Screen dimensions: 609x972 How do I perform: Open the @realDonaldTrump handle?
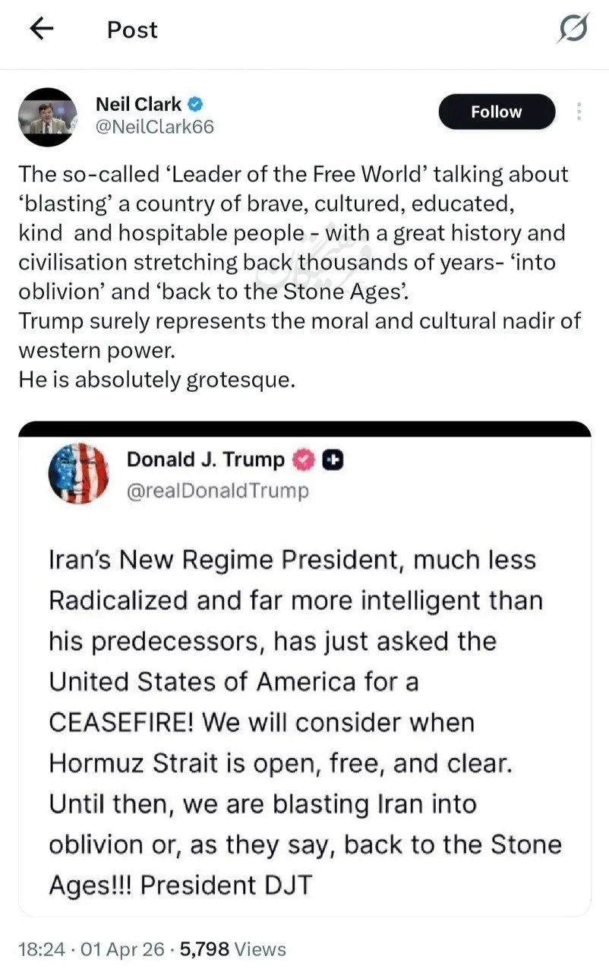pos(217,491)
